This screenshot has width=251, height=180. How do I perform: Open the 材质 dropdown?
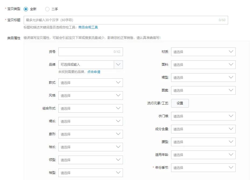tap(203, 52)
